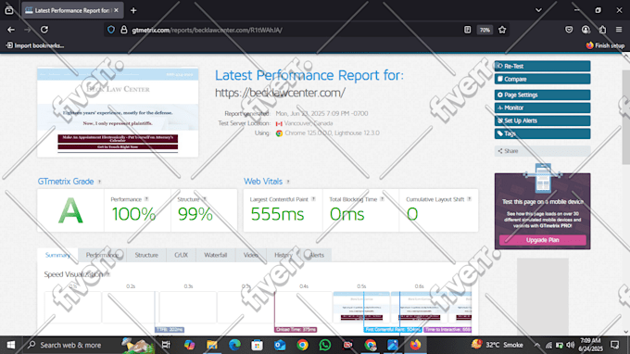Click the 100% Performance score
The image size is (630, 354).
(x=133, y=214)
